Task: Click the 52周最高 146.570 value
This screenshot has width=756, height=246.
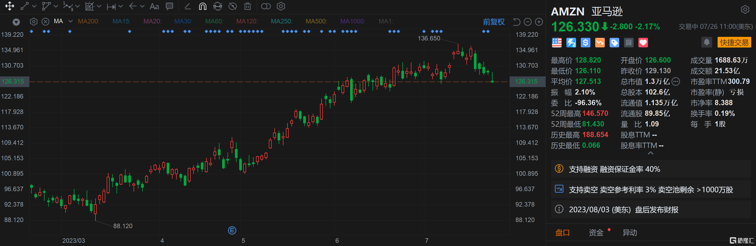Action: coord(595,113)
